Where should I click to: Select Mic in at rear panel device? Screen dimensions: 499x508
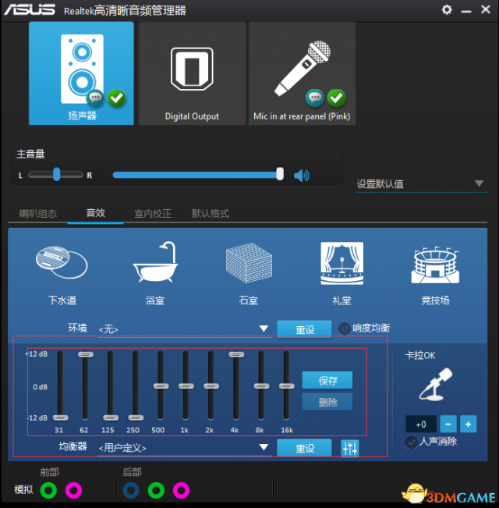tap(302, 73)
